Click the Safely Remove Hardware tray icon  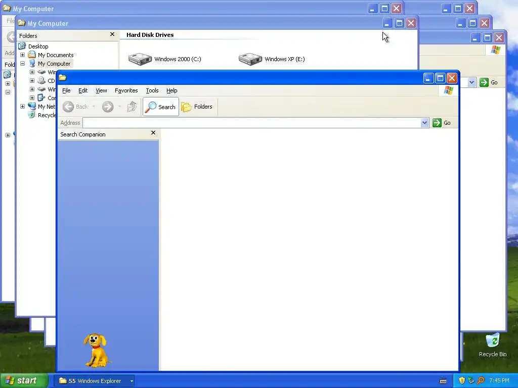[x=471, y=381]
